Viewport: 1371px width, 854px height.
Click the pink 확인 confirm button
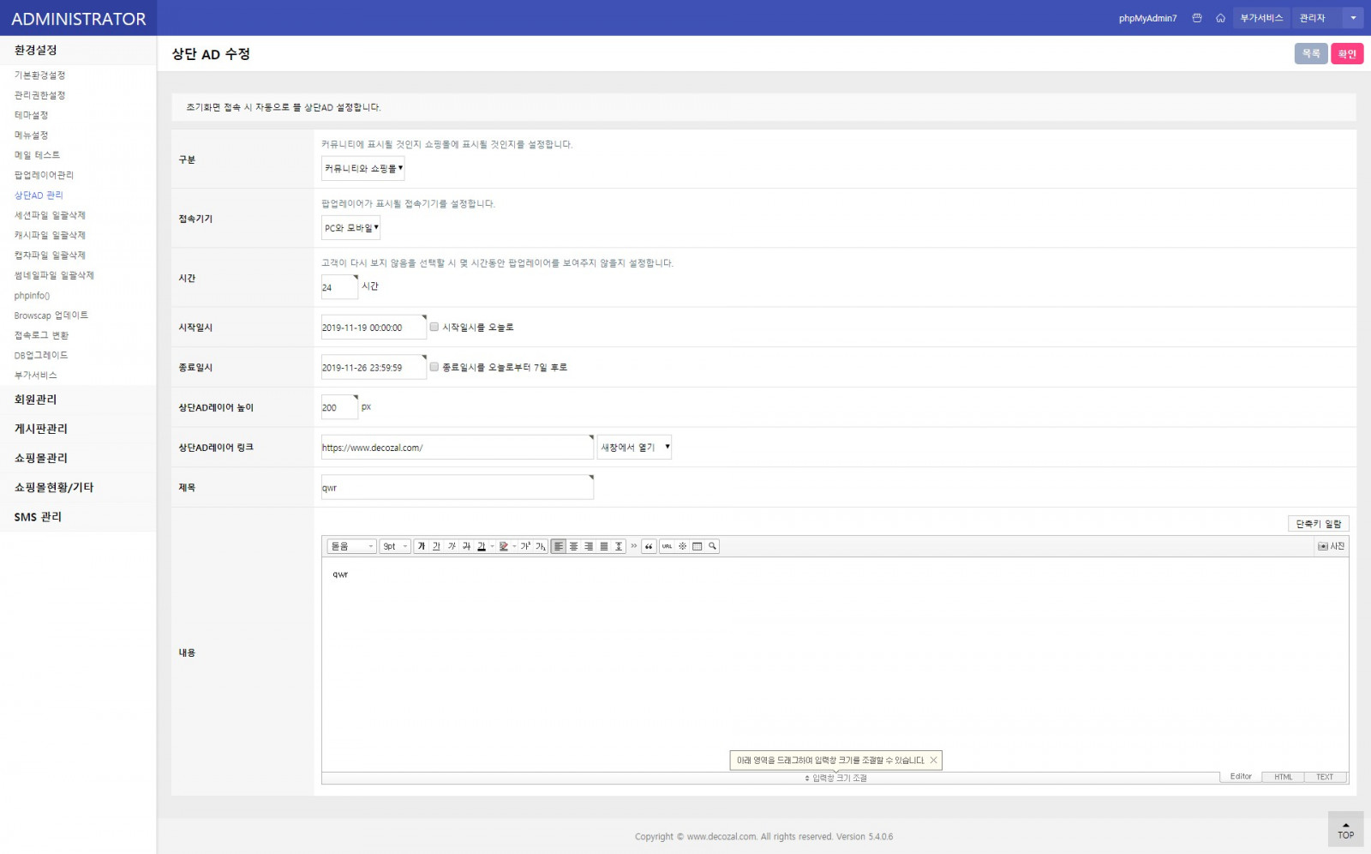(x=1347, y=54)
